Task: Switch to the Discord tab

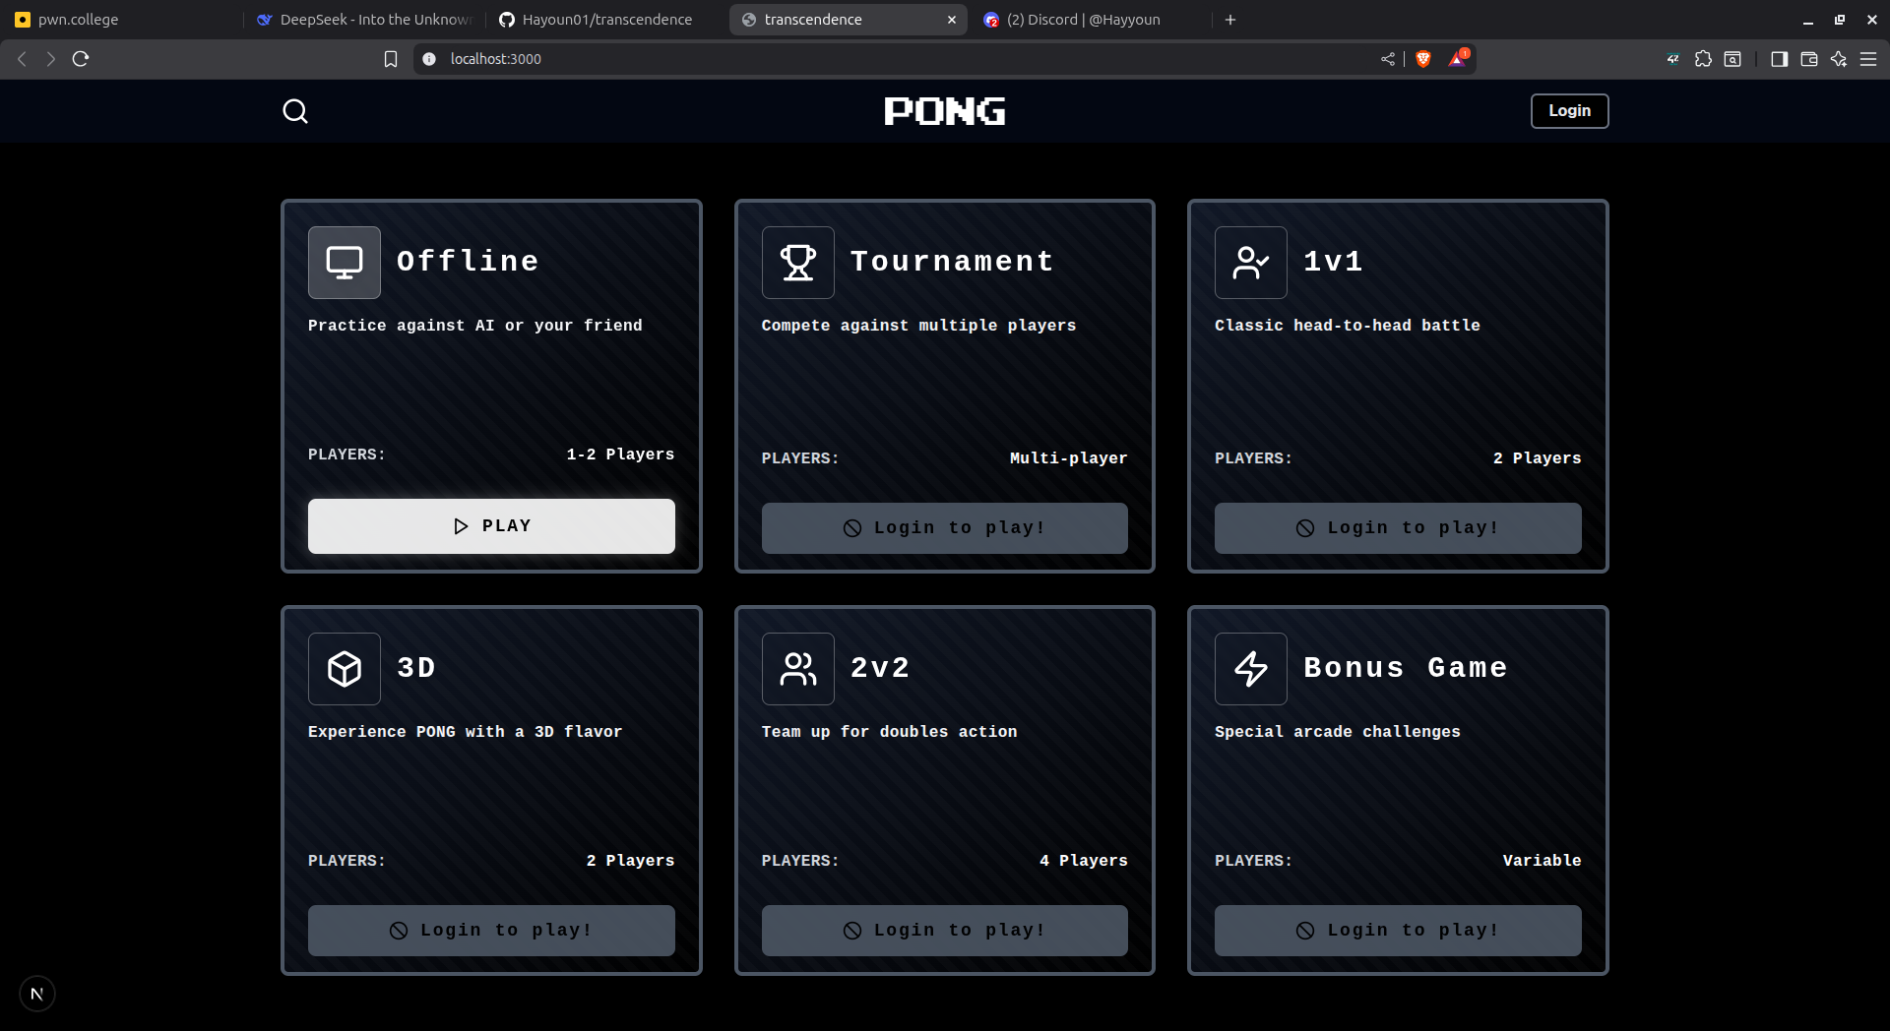Action: [1083, 20]
